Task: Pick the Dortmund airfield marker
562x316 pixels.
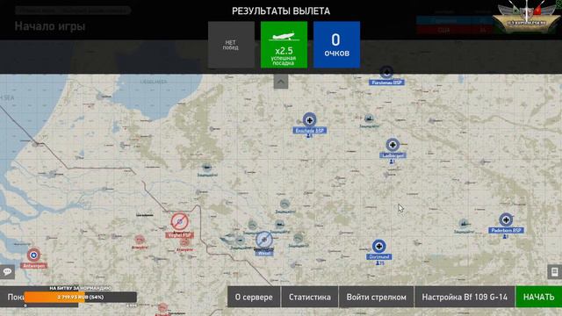Action: click(x=378, y=247)
